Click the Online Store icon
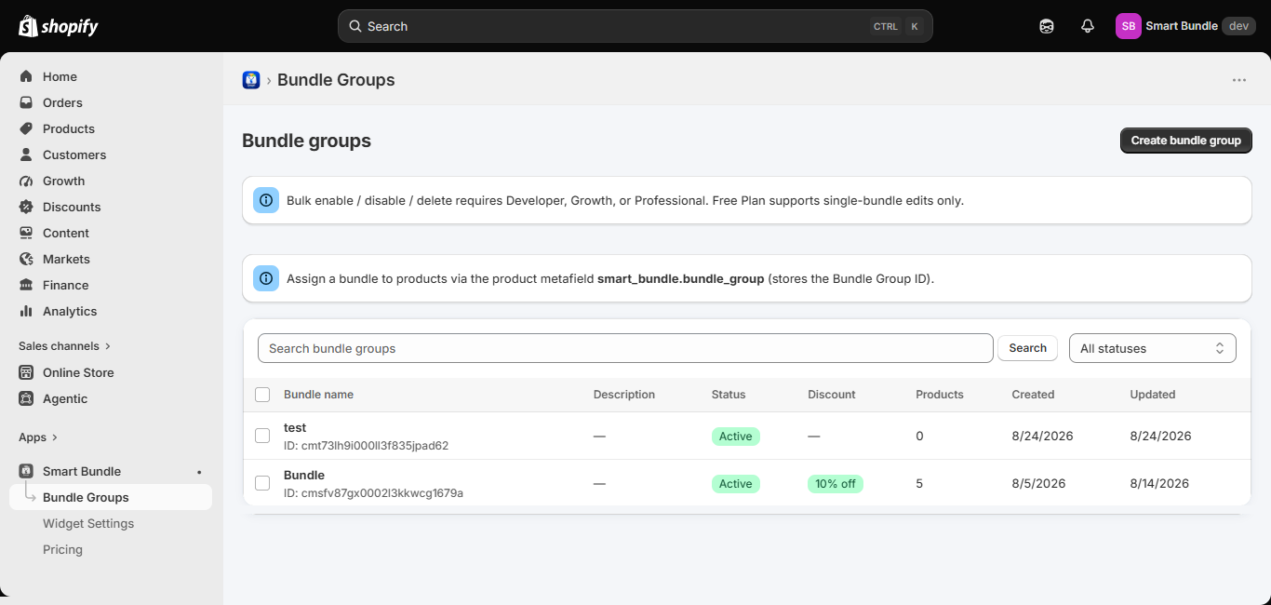1271x605 pixels. coord(26,372)
